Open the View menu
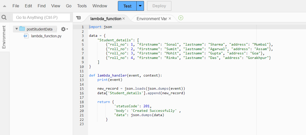The width and height of the screenshot is (306, 135). click(56, 6)
